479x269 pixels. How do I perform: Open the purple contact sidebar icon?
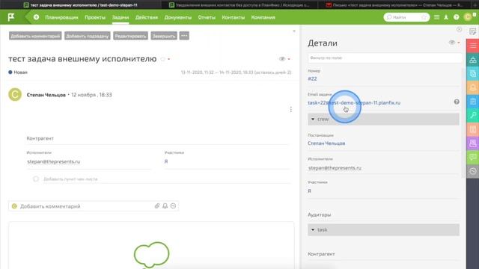coord(472,143)
